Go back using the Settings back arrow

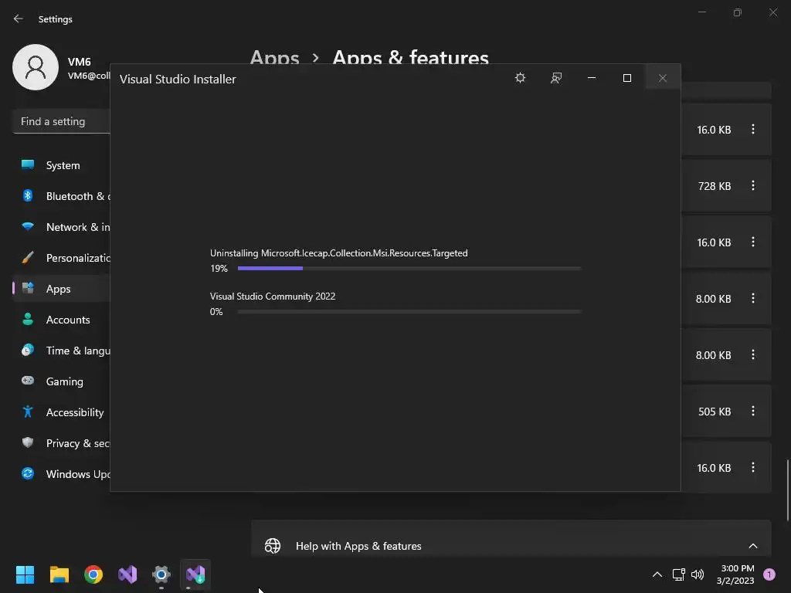click(x=19, y=19)
